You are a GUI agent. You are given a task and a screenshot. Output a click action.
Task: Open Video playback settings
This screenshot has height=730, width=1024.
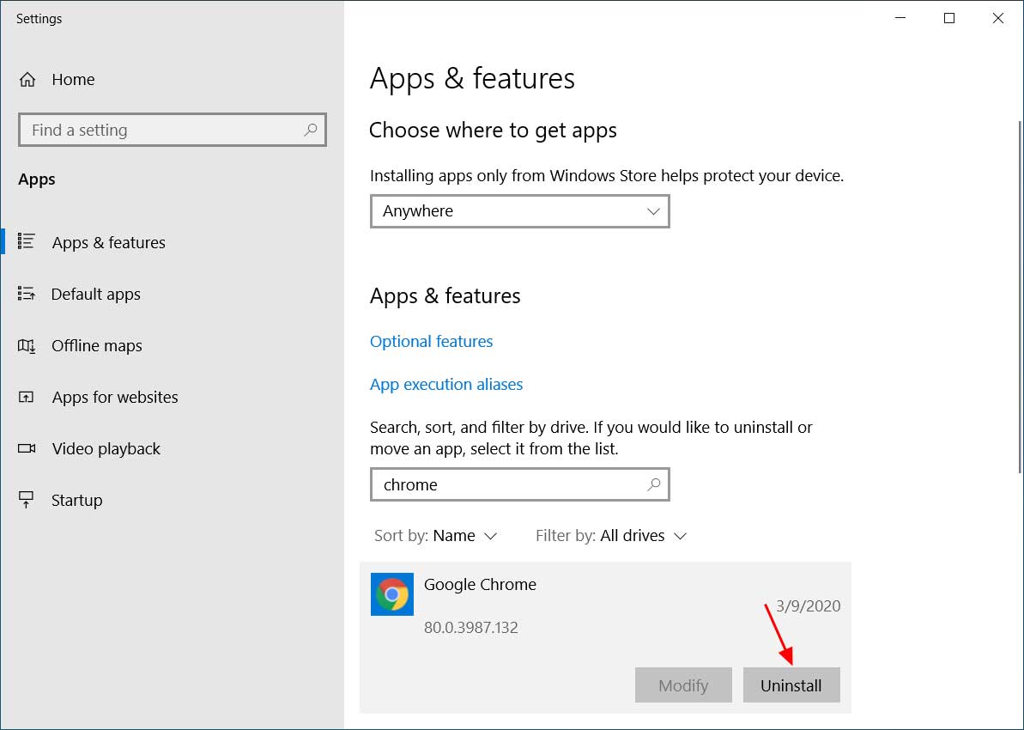[x=106, y=449]
